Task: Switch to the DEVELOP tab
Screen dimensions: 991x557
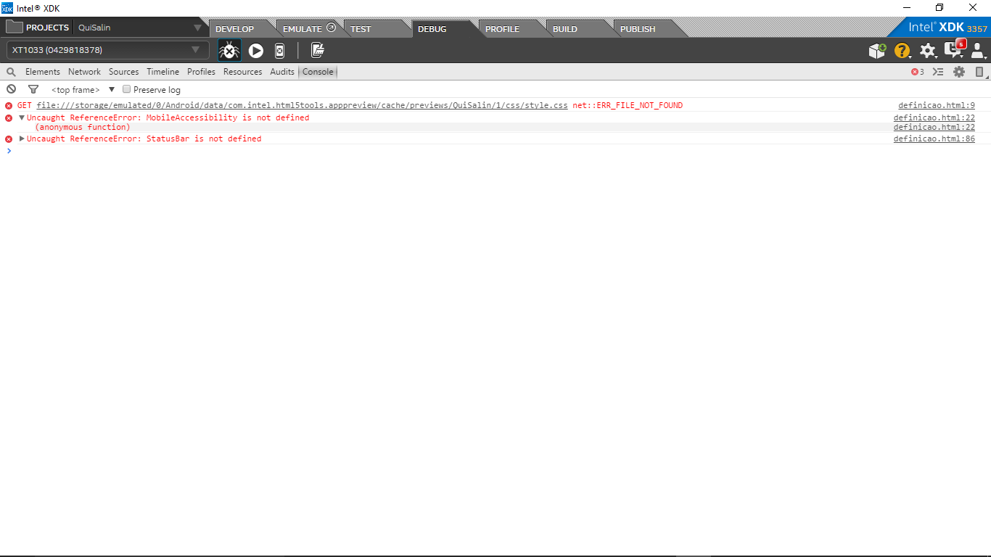Action: [235, 29]
